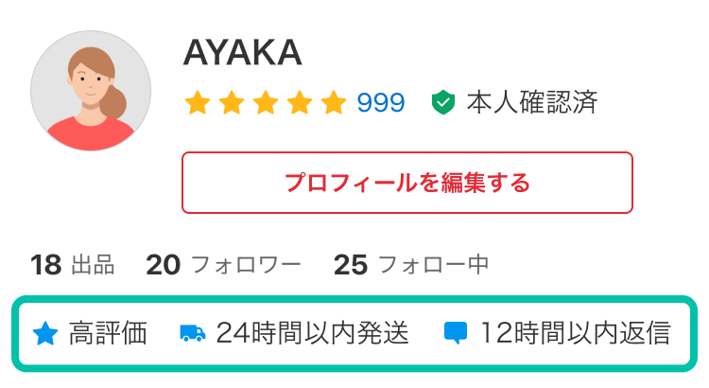Click the blue speech bubble icon
The width and height of the screenshot is (709, 388).
coord(456,334)
